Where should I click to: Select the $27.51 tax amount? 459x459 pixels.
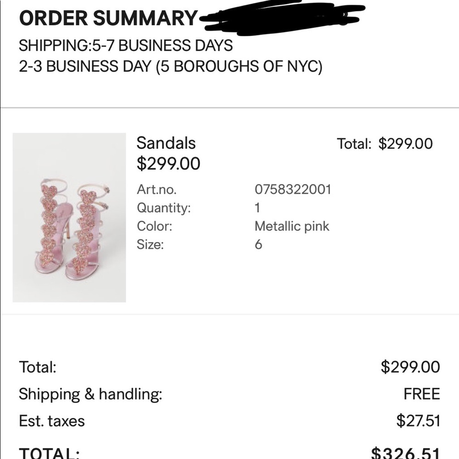coord(418,421)
